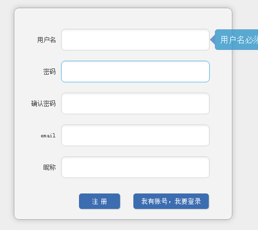Image resolution: width=258 pixels, height=230 pixels.
Task: Click the 确认密码 label text
Action: coord(44,103)
